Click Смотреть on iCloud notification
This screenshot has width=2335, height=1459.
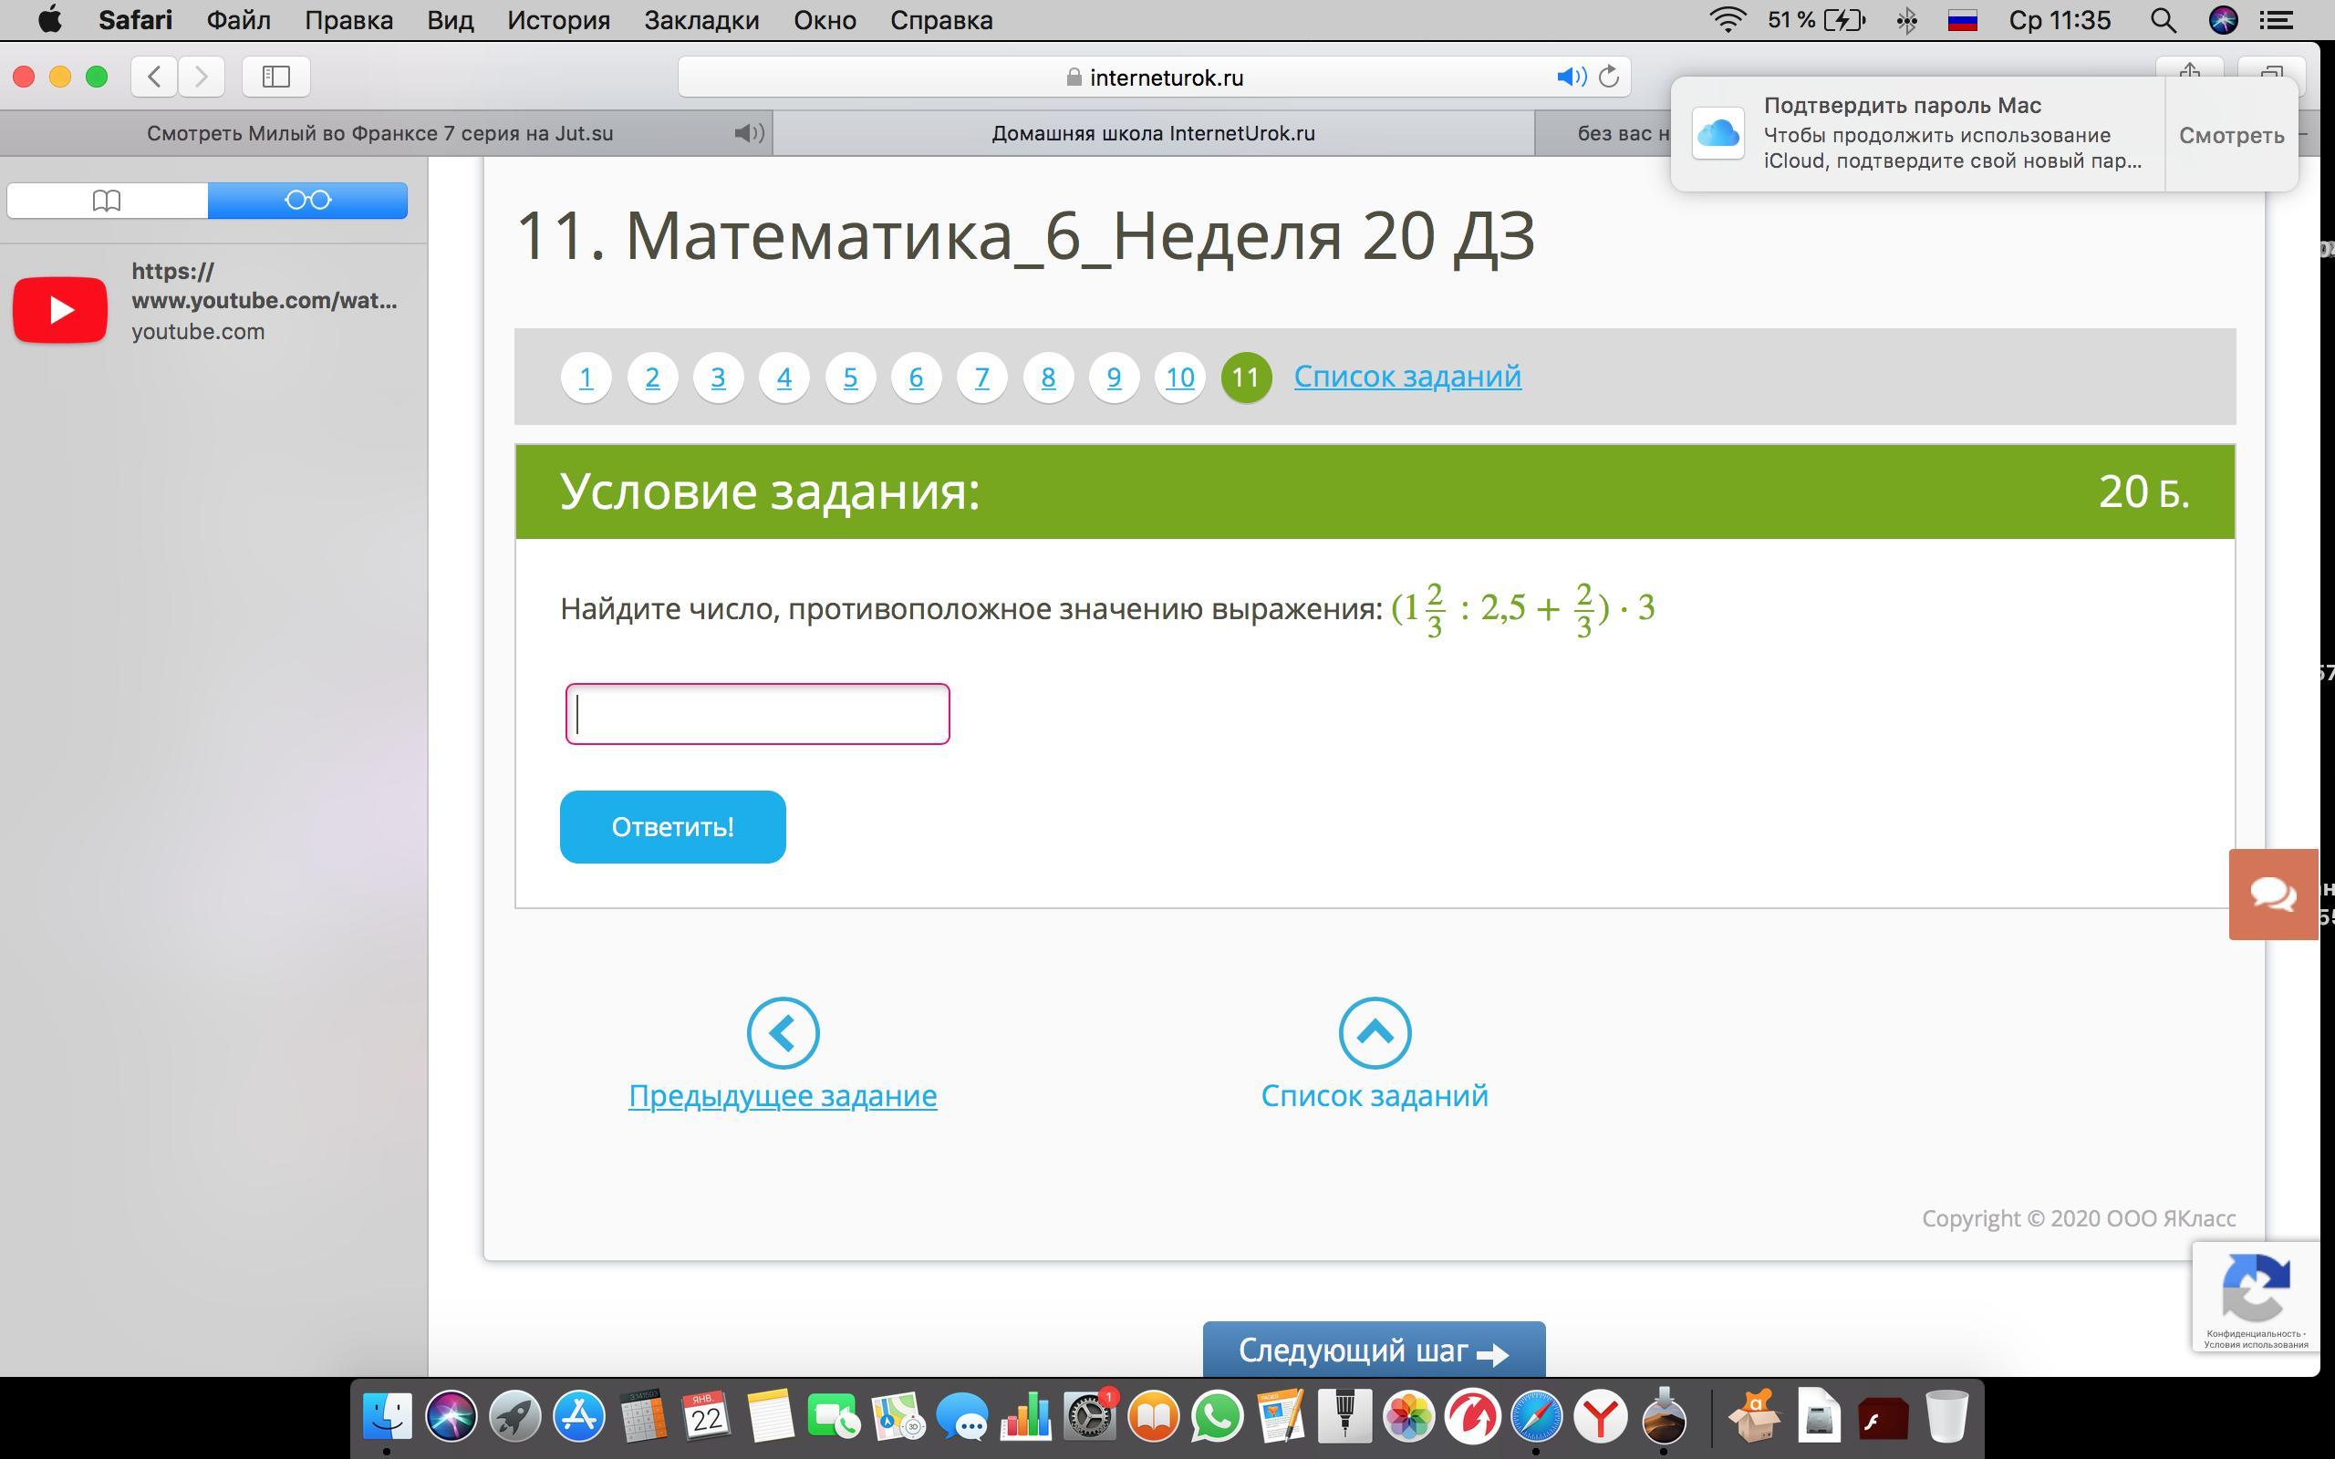pos(2231,135)
